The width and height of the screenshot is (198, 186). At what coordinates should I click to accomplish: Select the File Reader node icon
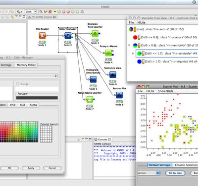42,36
